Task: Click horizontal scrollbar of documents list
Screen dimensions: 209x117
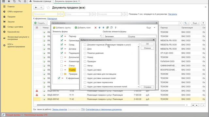Action: click(93, 105)
